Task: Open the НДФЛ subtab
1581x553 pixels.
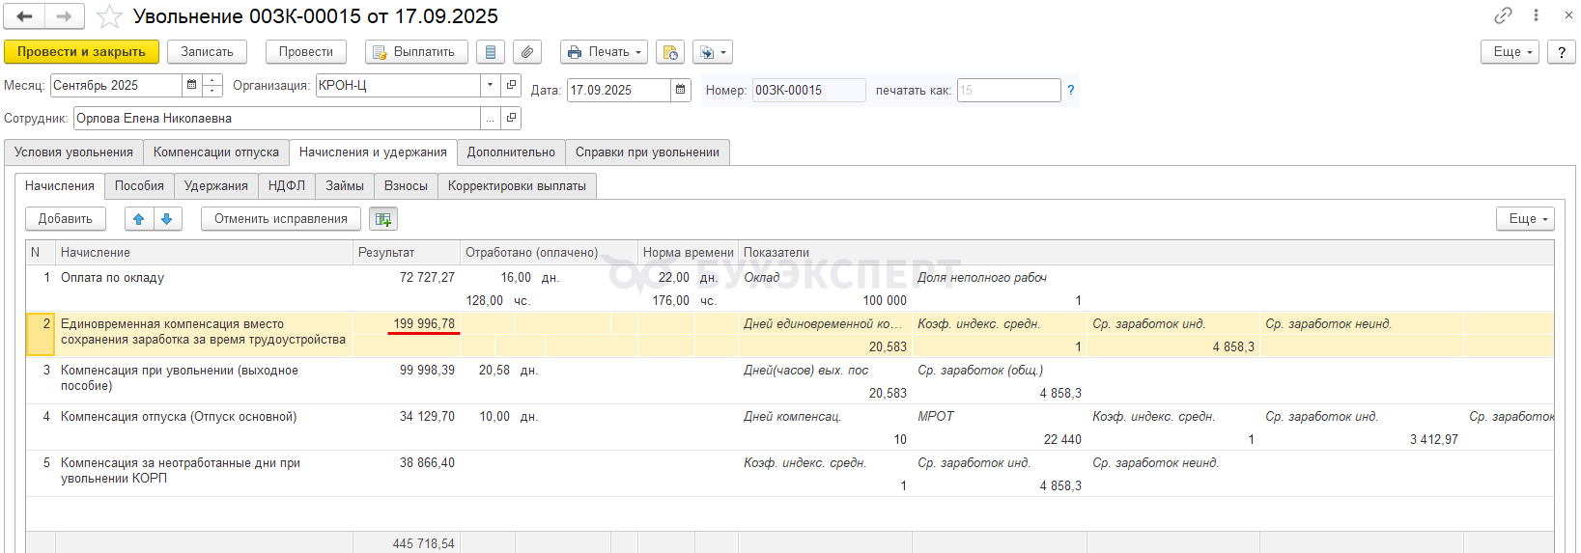Action: click(287, 186)
